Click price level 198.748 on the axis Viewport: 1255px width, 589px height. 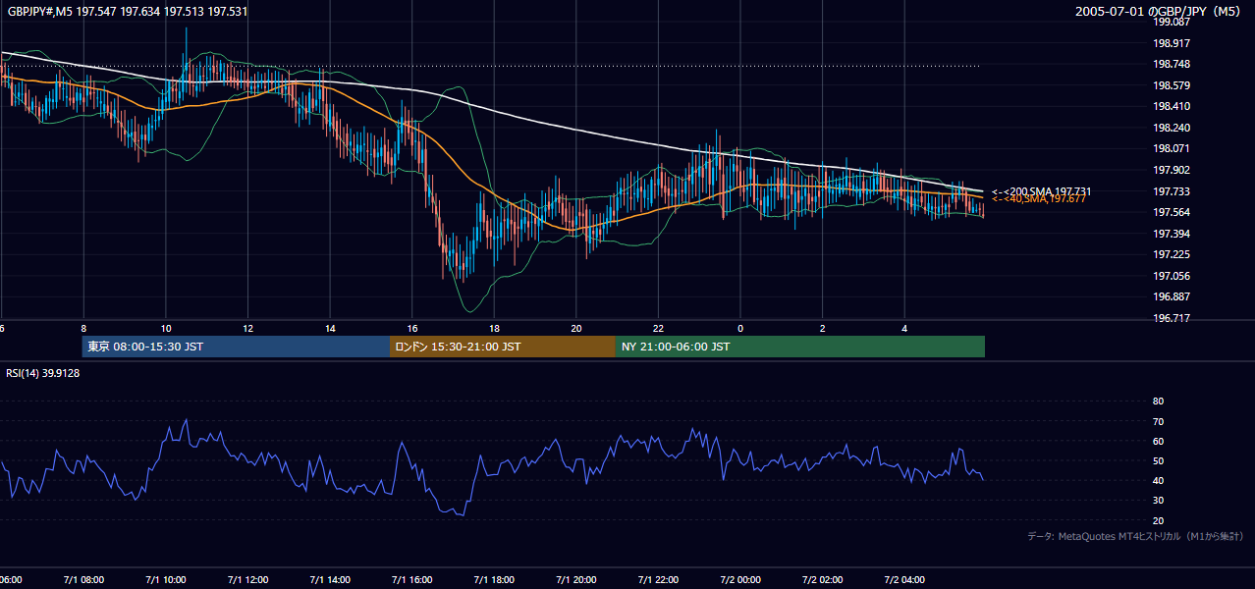pyautogui.click(x=1172, y=64)
